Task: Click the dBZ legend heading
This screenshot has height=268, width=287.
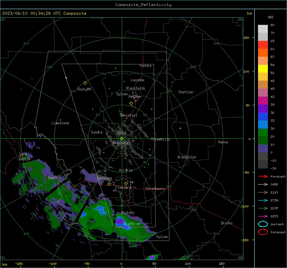Action: tap(270, 17)
